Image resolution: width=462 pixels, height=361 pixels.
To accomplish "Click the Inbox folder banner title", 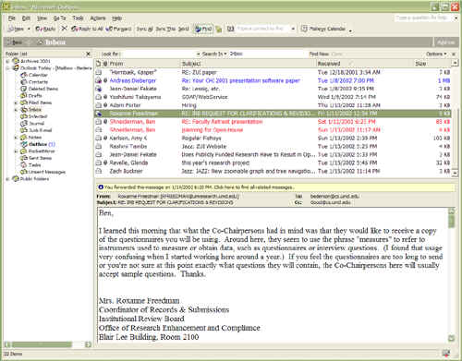I will coord(55,42).
